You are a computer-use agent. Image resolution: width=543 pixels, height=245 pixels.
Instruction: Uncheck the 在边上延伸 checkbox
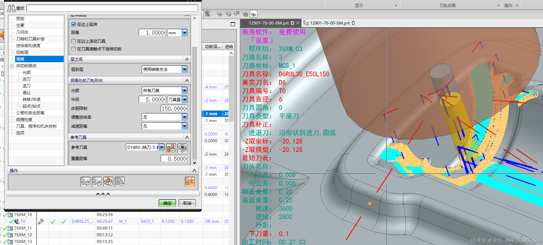click(73, 24)
